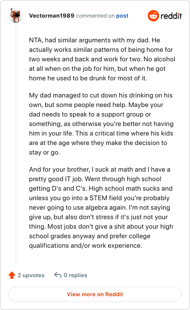This screenshot has width=190, height=310.
Task: Click the View more on Reddit button
Action: point(95,294)
